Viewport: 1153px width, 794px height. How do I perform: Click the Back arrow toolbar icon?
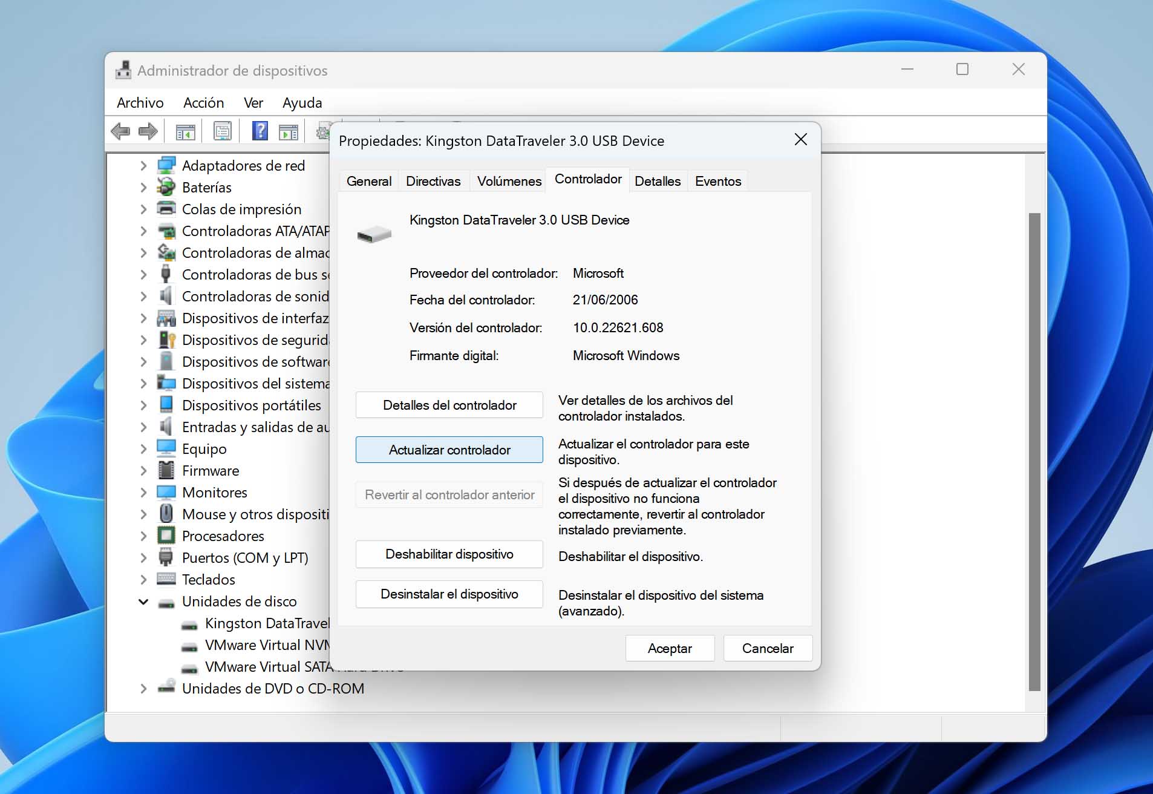(x=120, y=131)
